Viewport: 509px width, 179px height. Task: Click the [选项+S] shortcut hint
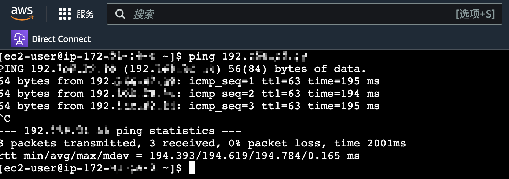point(475,14)
